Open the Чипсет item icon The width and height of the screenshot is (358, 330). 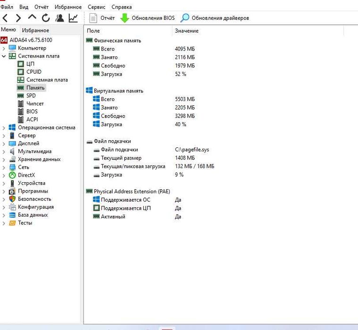[x=21, y=104]
